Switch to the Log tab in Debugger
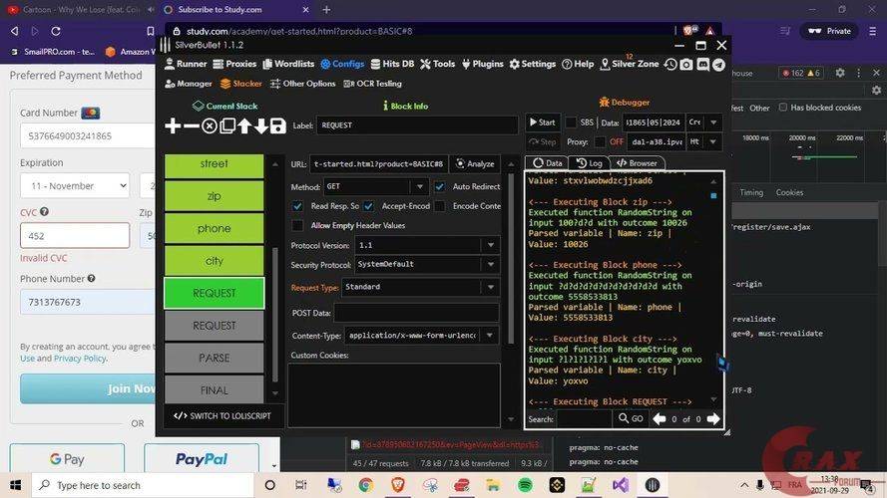 pyautogui.click(x=589, y=163)
